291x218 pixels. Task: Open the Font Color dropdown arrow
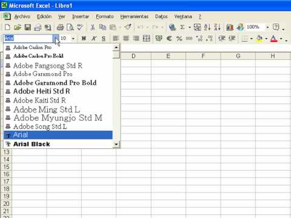[x=281, y=38]
